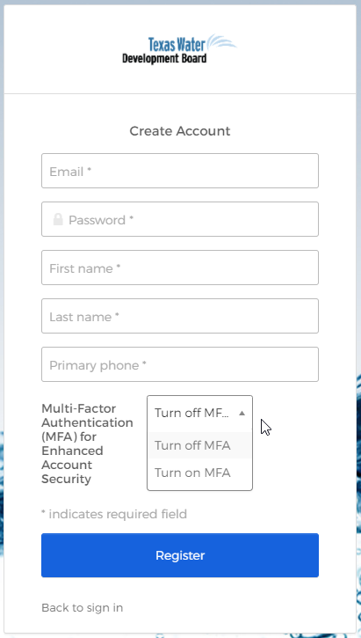The height and width of the screenshot is (638, 361).
Task: Focus the Primary phone input field
Action: click(x=180, y=364)
